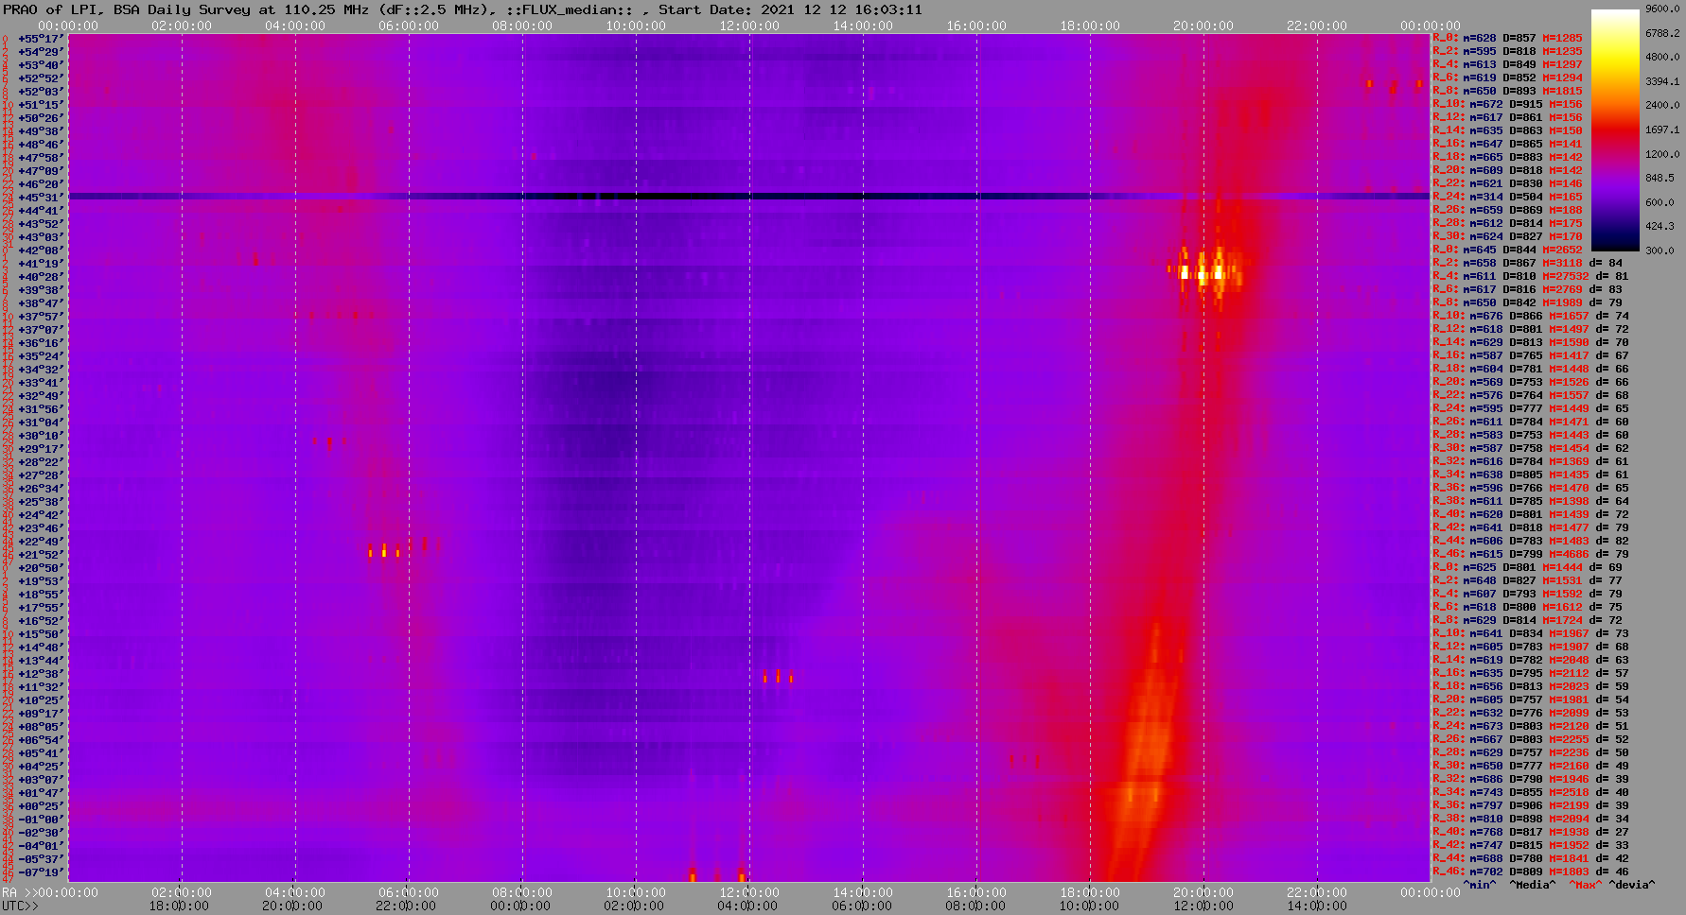Click the statistics row with M=1815
The width and height of the screenshot is (1686, 915).
(1508, 91)
